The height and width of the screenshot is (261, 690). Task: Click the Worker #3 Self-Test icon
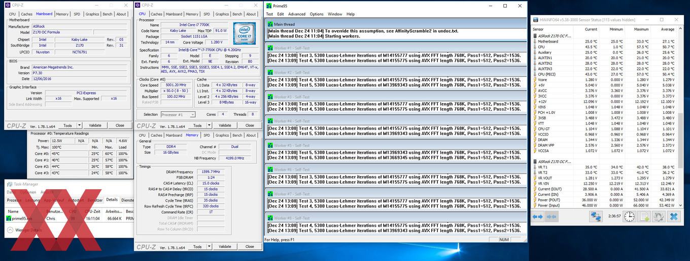270,97
